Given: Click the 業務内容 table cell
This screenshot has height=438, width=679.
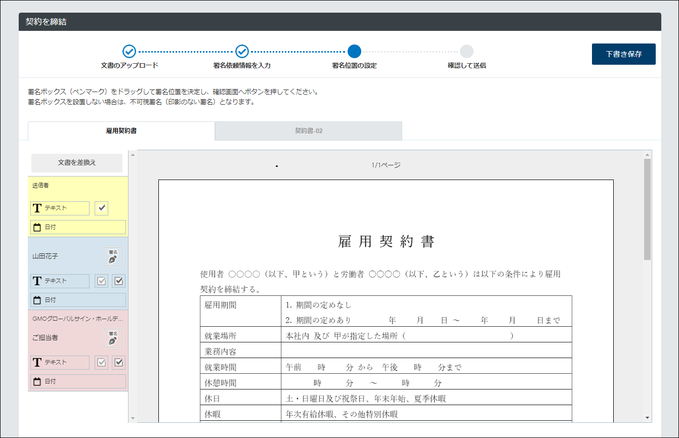Looking at the screenshot, I should point(241,351).
